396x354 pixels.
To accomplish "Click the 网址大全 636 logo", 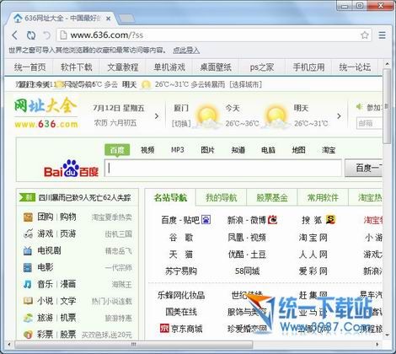I will [45, 113].
